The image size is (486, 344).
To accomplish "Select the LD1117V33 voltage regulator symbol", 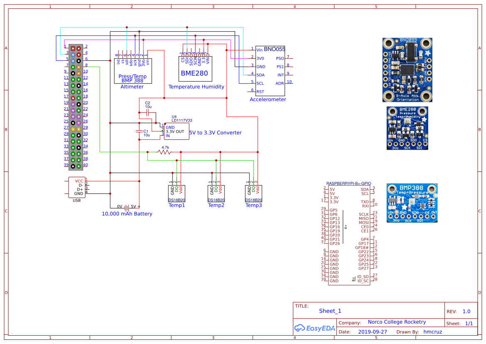I will [x=176, y=131].
